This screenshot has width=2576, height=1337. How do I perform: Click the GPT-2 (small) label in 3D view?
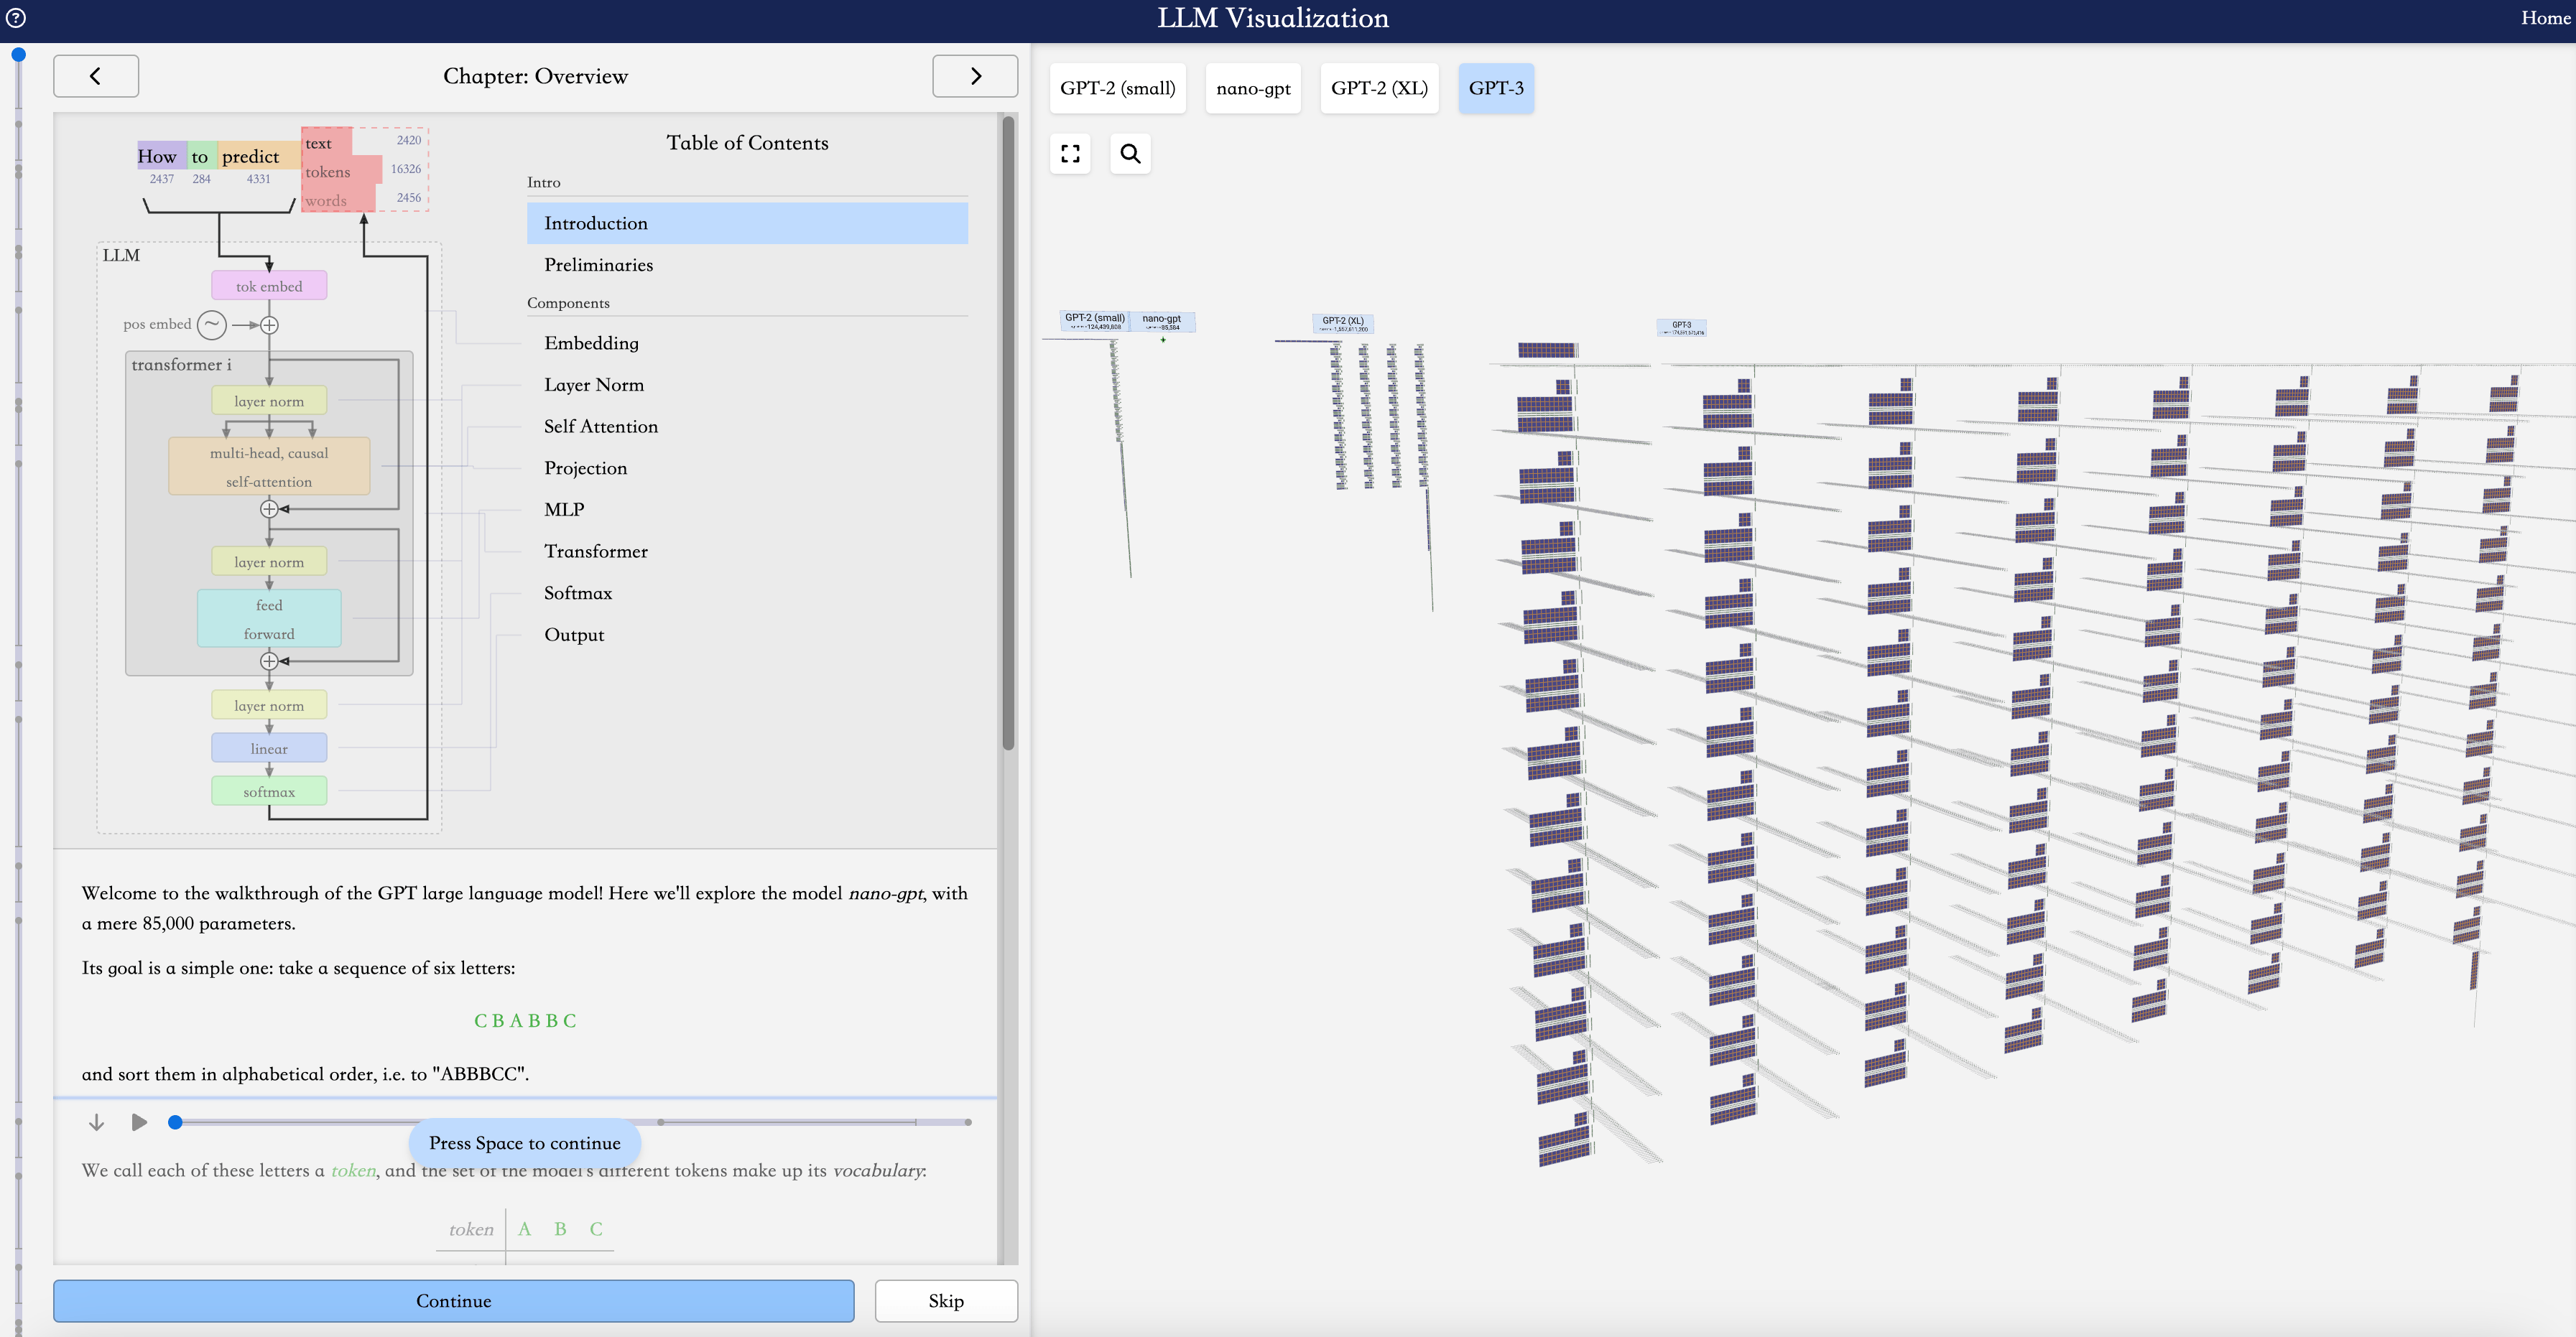tap(1095, 321)
